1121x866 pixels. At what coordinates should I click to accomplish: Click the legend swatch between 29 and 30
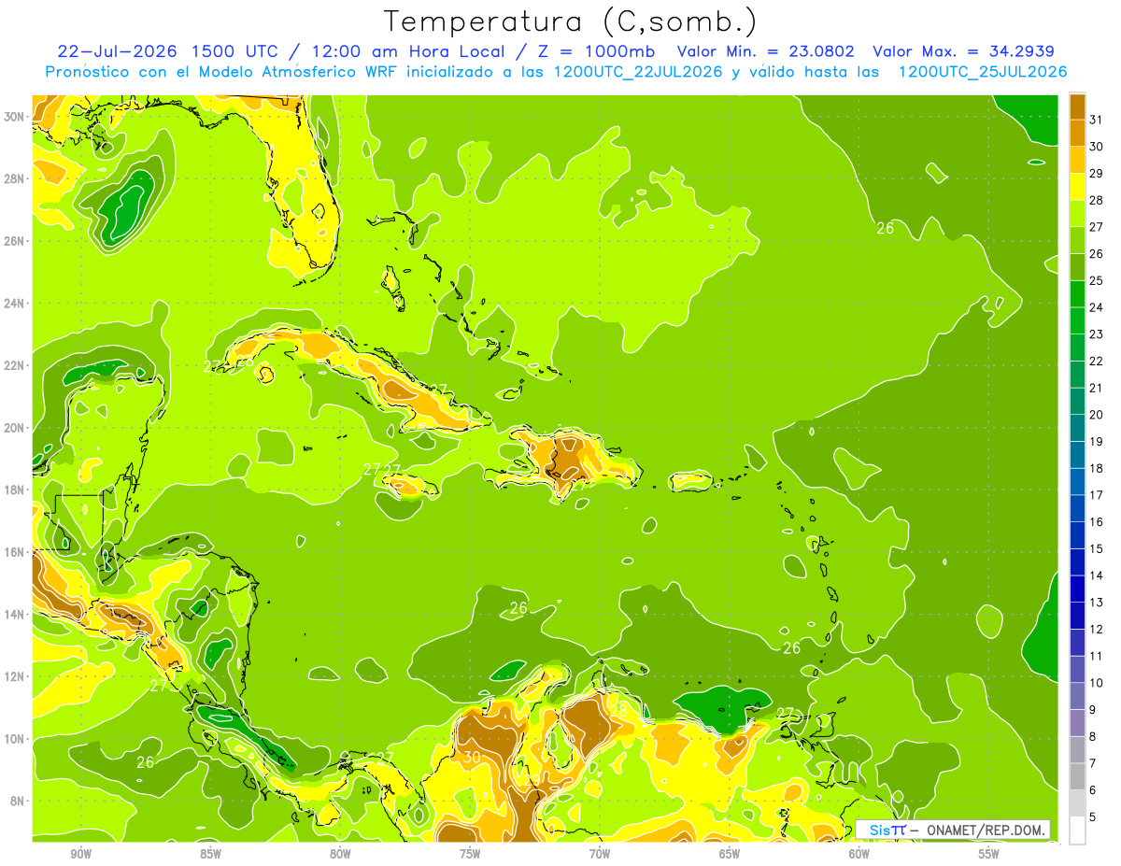[1077, 160]
